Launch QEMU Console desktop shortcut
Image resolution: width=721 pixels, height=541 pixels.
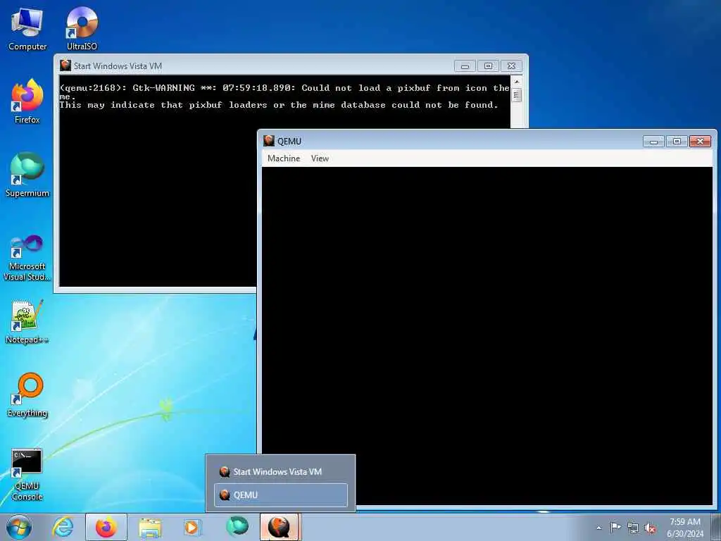pos(27,474)
